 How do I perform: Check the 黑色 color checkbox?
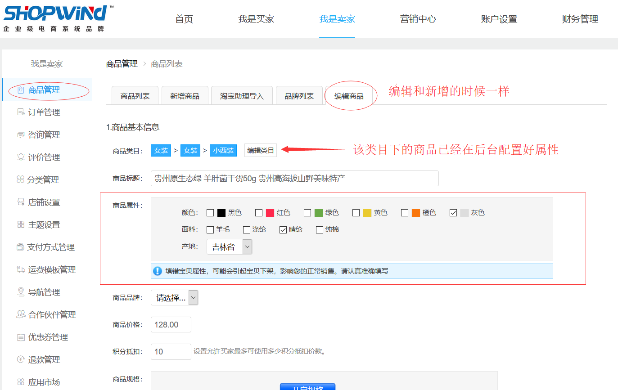coord(210,213)
